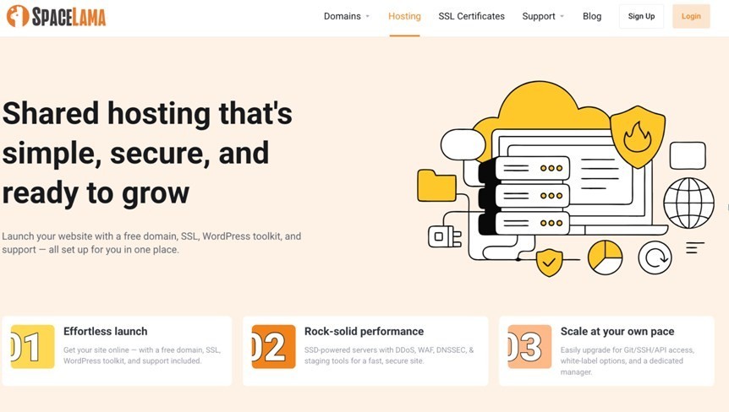Screen dimensions: 729x412
Task: Click the circular refresh arrow icon
Action: (655, 257)
